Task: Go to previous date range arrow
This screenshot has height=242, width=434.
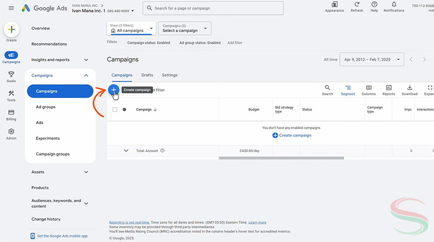Action: [411, 59]
